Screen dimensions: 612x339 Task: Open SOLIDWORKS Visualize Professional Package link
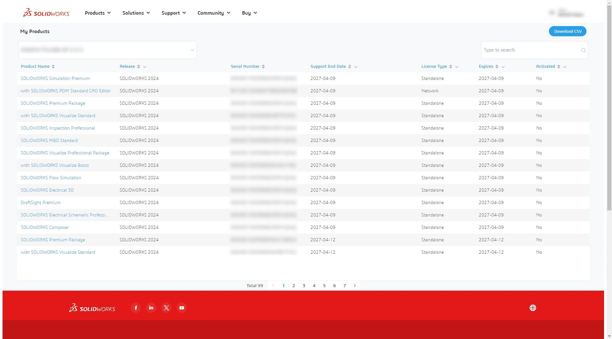point(65,153)
